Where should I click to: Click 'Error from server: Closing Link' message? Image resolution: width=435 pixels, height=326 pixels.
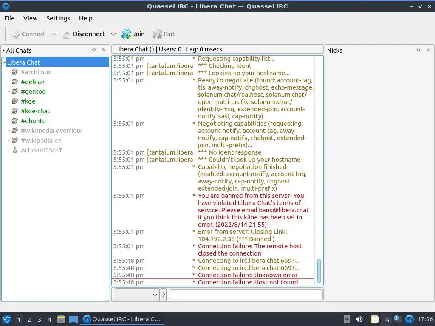click(x=243, y=235)
